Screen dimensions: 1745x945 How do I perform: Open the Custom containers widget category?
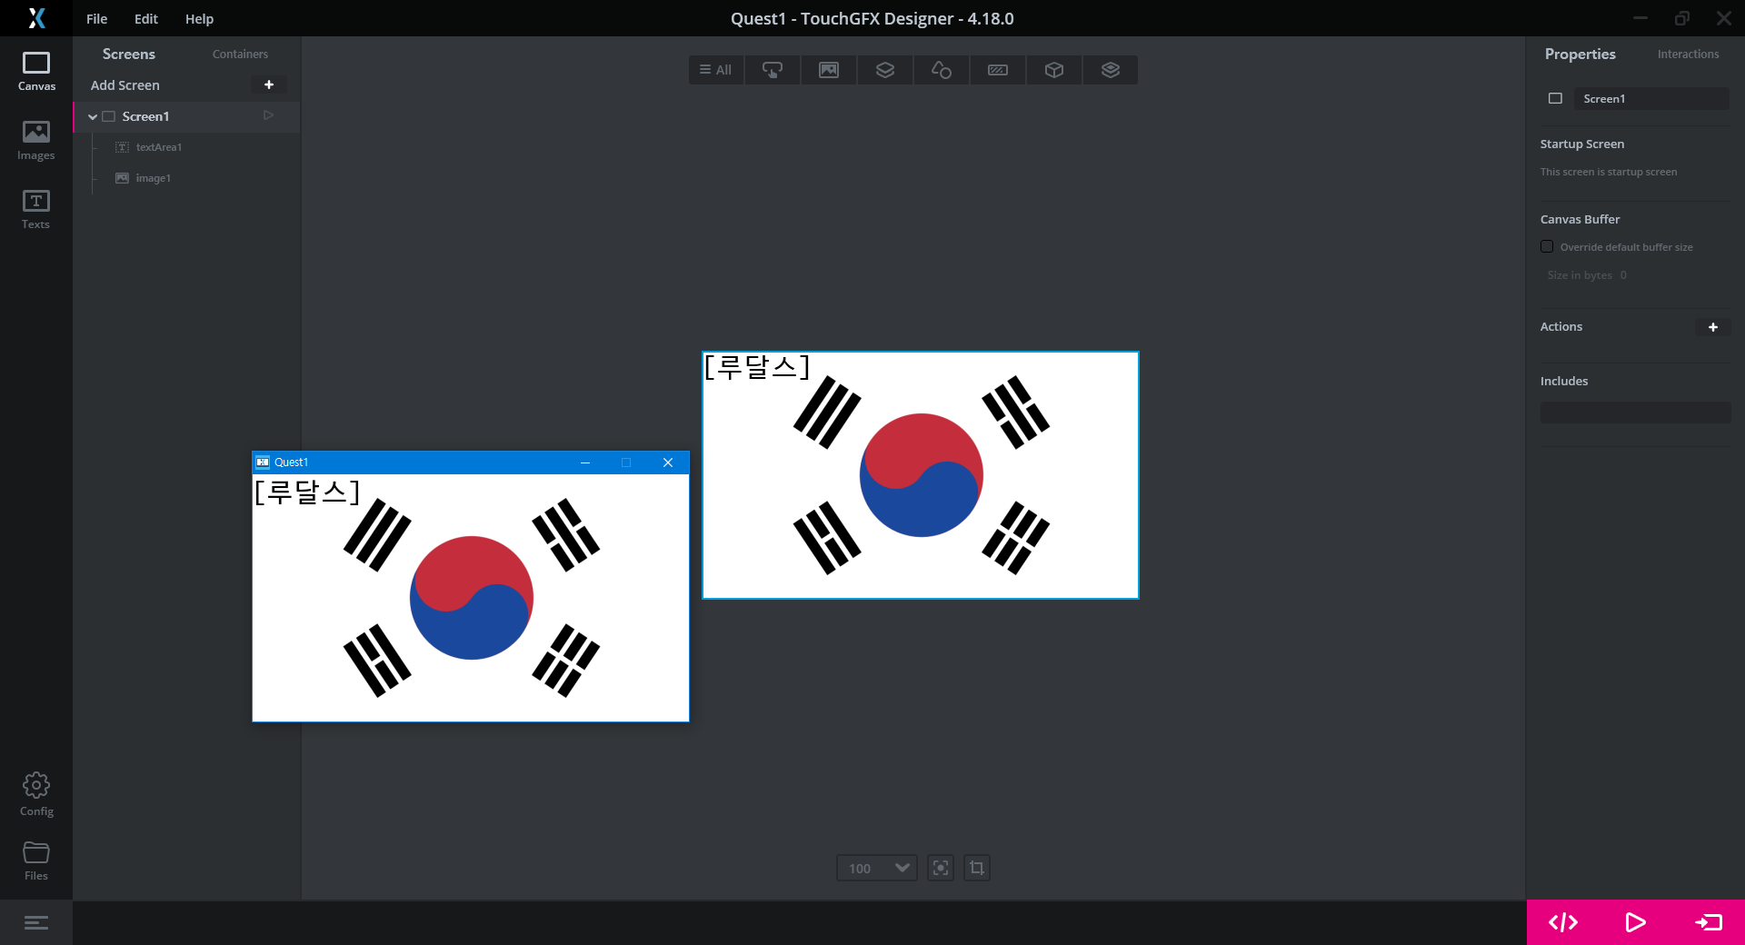(x=1111, y=70)
